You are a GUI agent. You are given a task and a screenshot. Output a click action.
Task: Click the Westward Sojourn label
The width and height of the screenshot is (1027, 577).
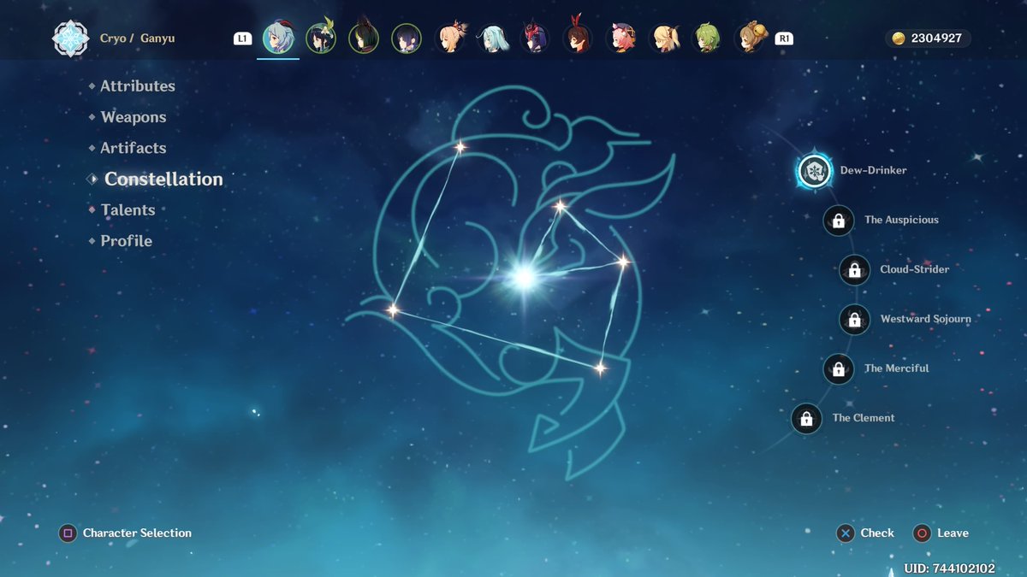click(x=926, y=319)
